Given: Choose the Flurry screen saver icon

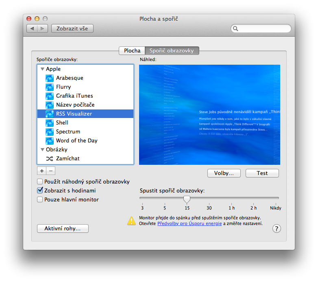Looking at the screenshot, I should pos(49,87).
